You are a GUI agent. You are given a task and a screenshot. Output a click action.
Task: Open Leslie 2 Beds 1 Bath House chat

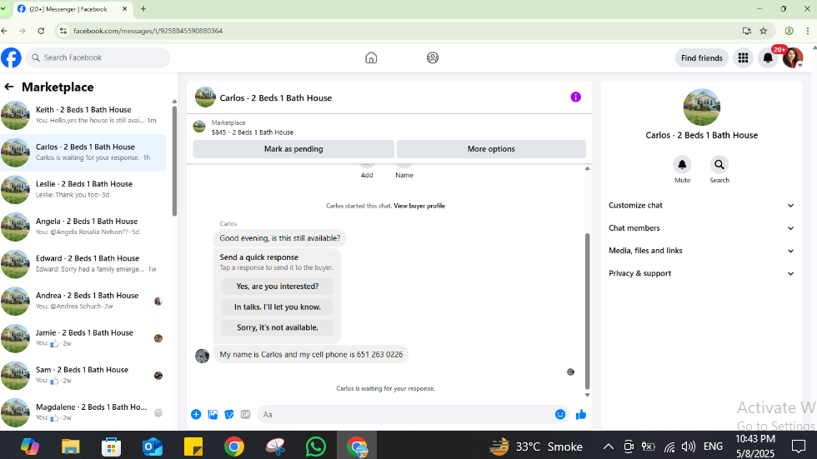tap(83, 189)
